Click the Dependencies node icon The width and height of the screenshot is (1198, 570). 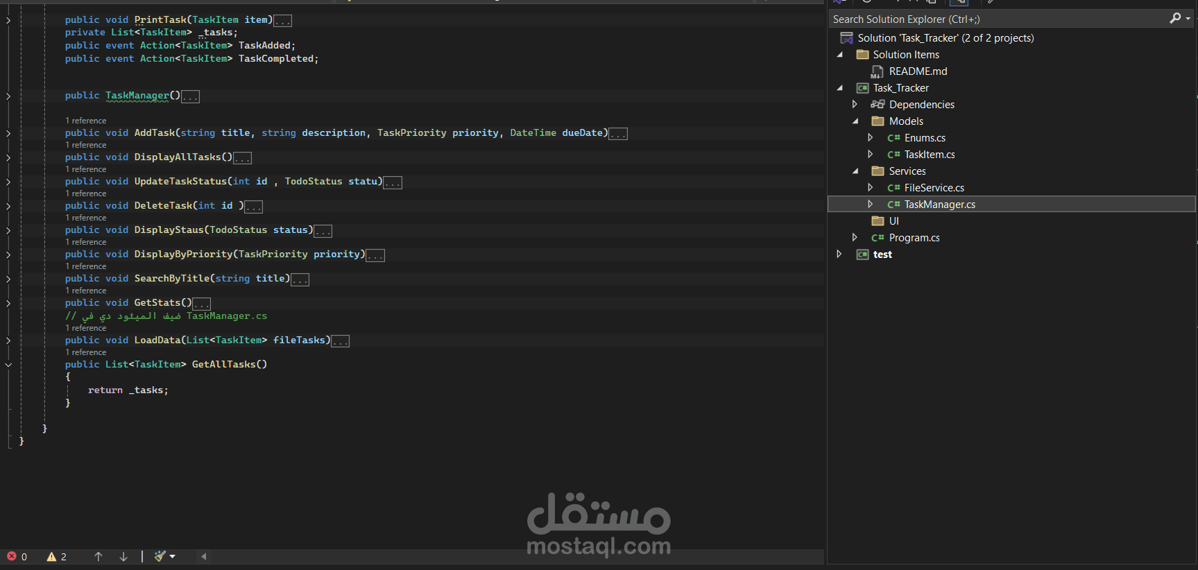coord(878,105)
